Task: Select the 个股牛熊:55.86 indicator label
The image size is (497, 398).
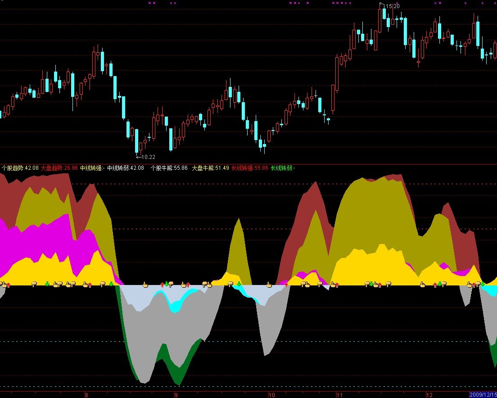Action: tap(169, 168)
